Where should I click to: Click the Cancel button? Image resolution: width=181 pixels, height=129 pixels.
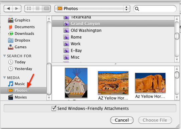tap(122, 120)
